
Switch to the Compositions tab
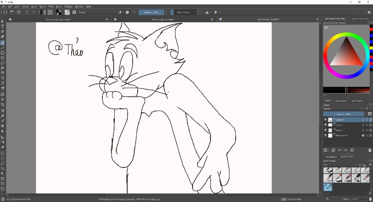tap(341, 101)
